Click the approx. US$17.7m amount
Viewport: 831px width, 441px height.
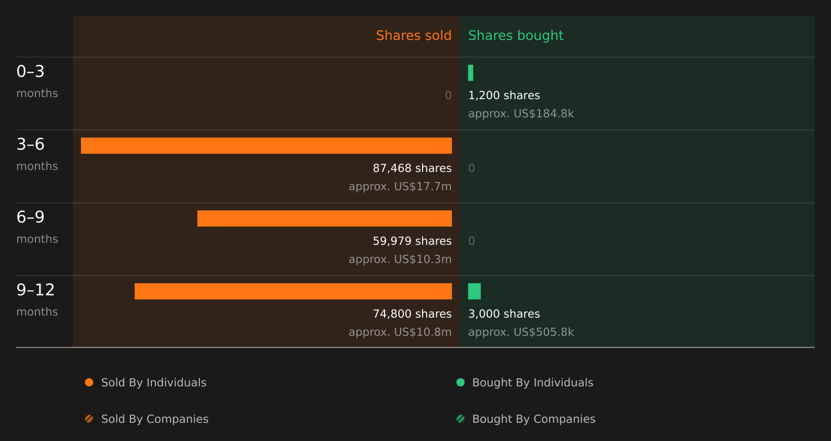[400, 187]
